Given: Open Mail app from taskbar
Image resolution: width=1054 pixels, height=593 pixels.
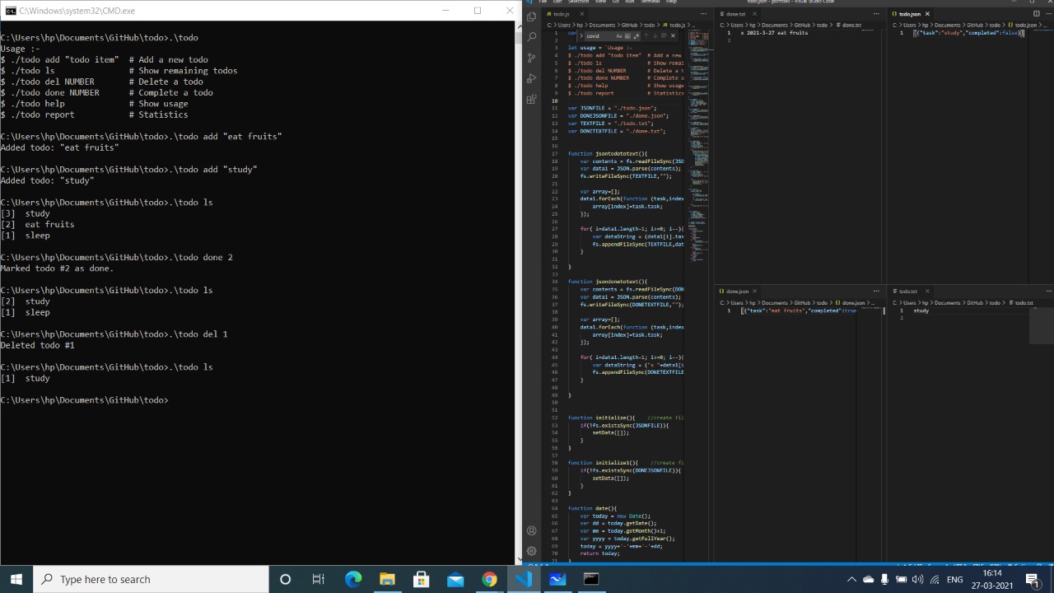Looking at the screenshot, I should point(455,579).
